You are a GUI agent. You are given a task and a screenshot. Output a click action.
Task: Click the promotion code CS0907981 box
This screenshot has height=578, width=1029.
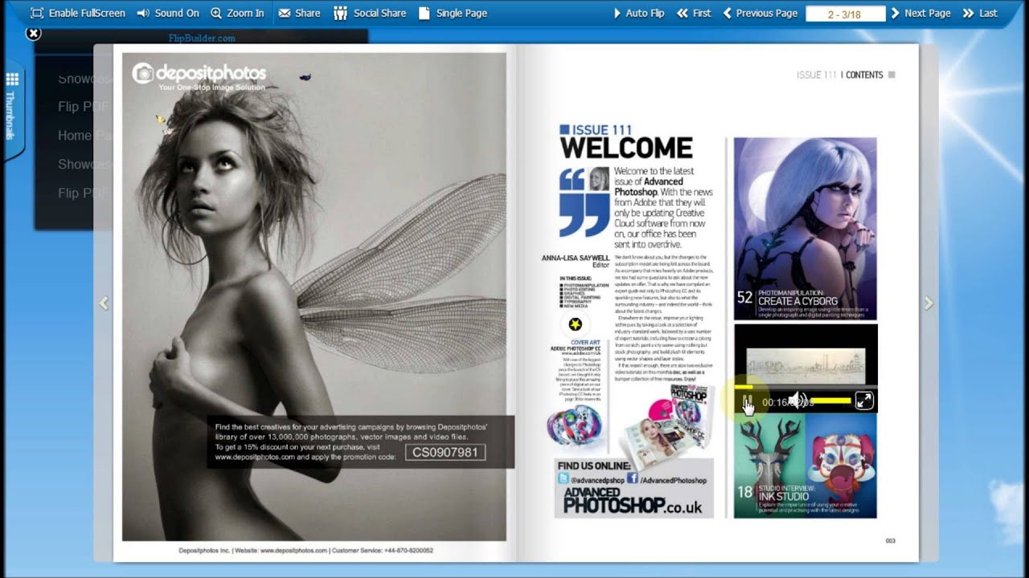445,452
